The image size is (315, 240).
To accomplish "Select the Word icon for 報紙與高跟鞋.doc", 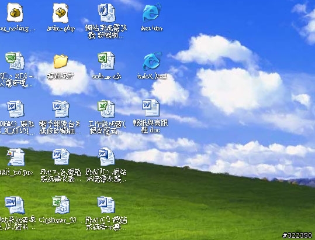I will pos(151,108).
